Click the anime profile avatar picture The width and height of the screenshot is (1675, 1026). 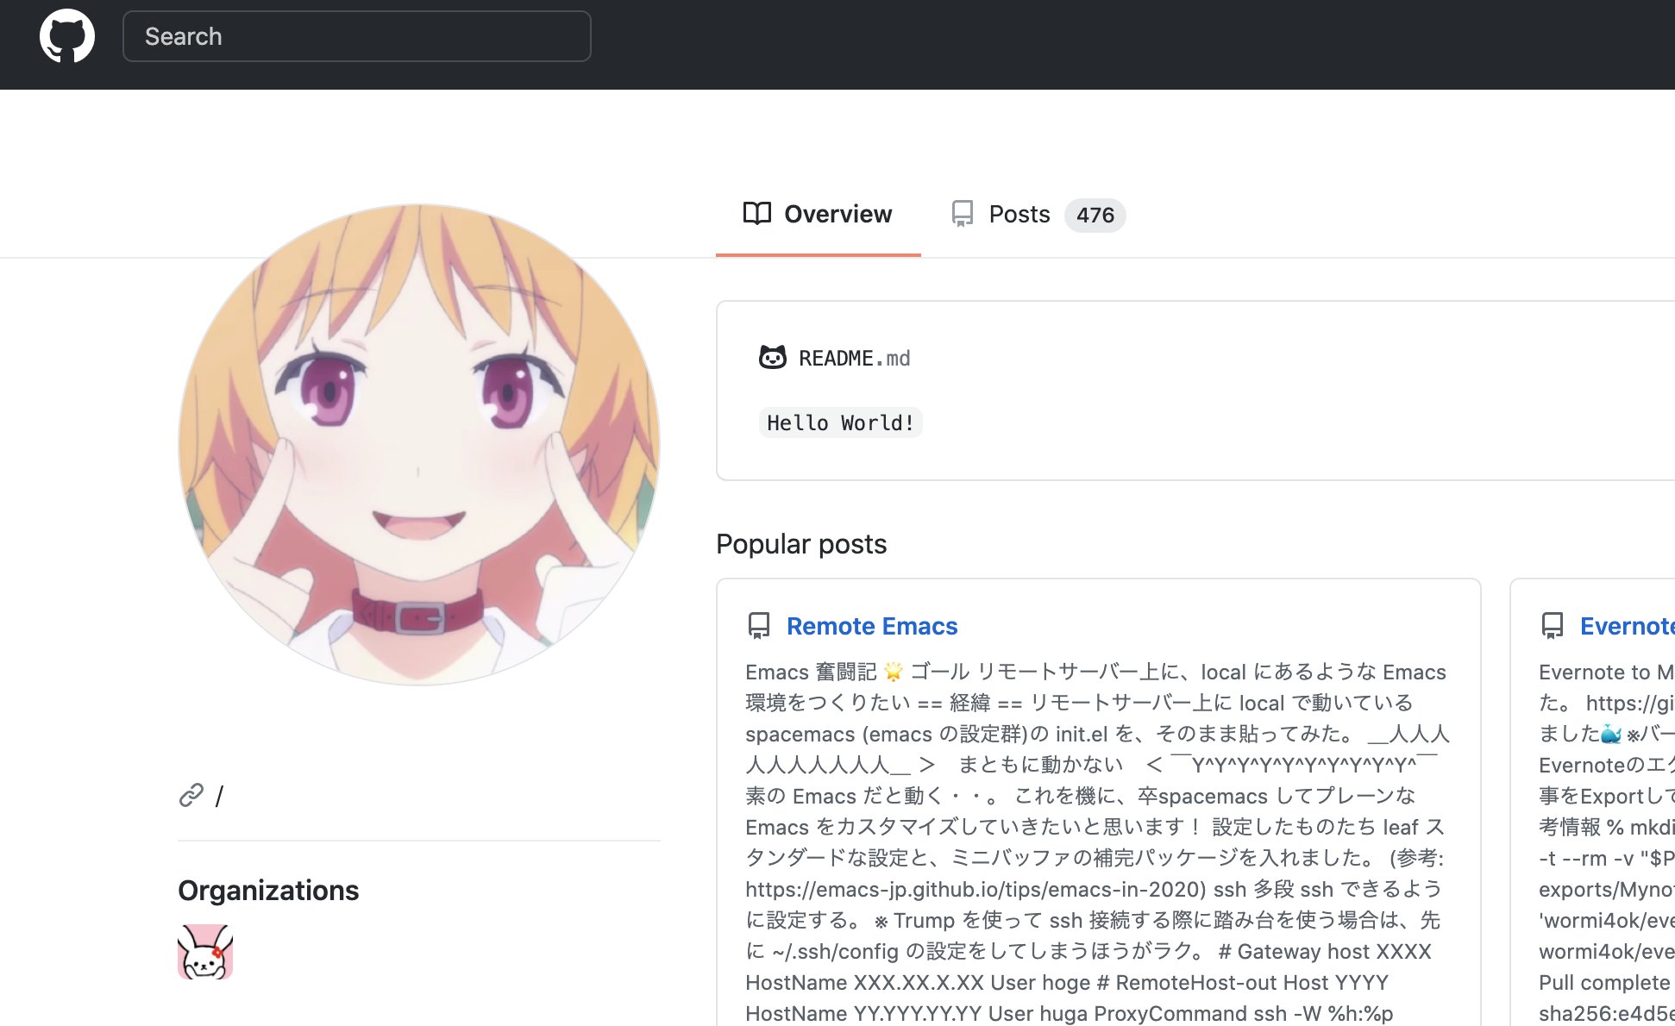pos(419,445)
